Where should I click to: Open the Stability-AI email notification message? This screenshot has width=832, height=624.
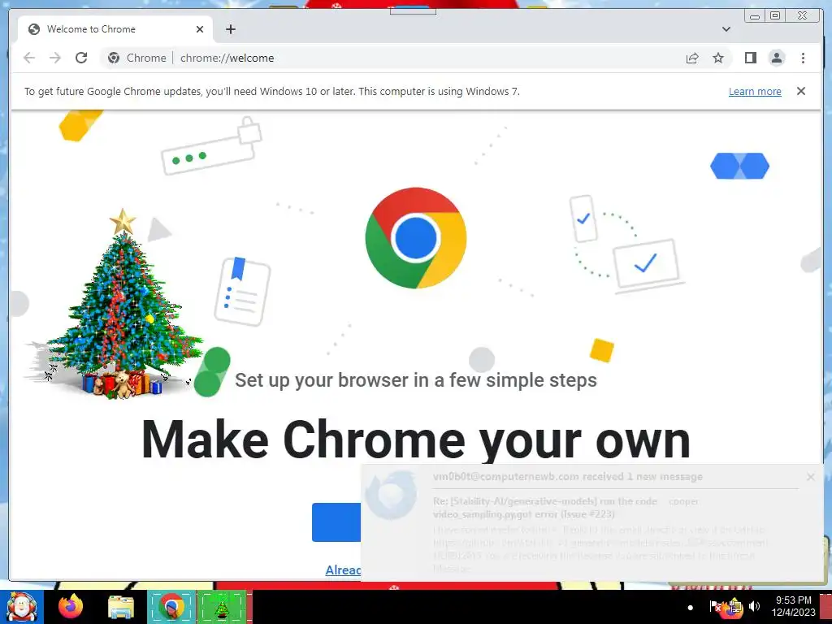click(591, 522)
